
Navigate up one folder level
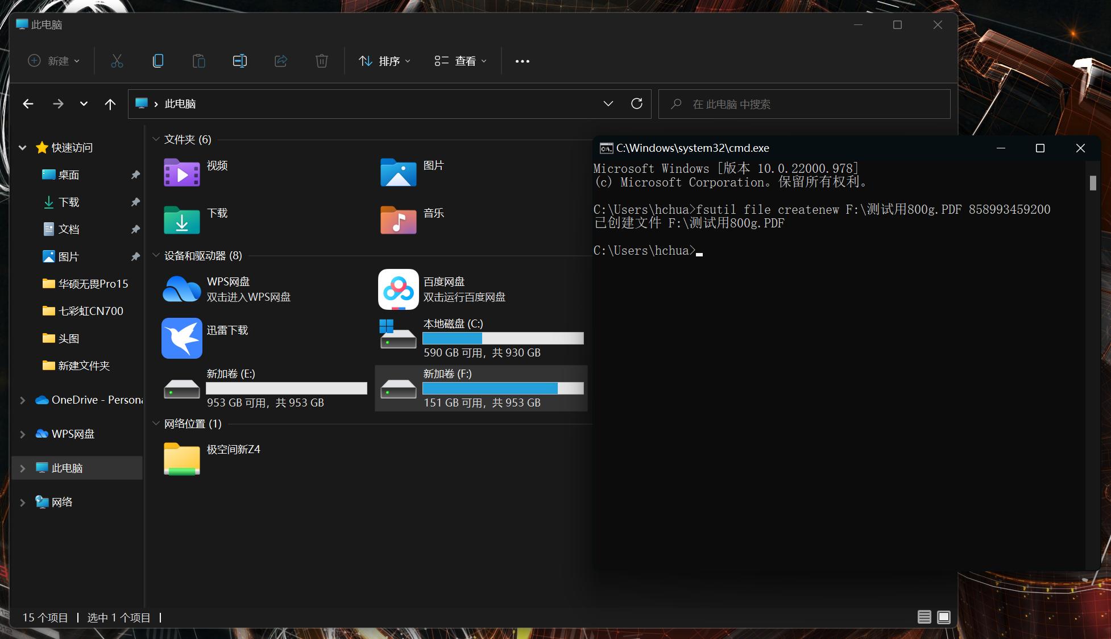pos(110,103)
